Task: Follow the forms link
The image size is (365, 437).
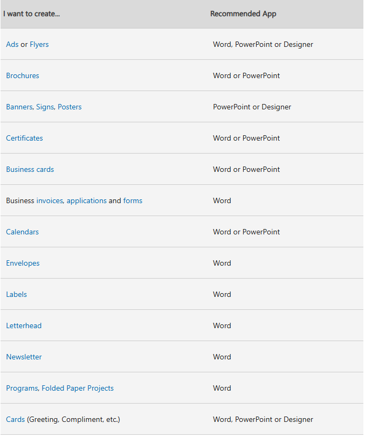Action: tap(133, 200)
